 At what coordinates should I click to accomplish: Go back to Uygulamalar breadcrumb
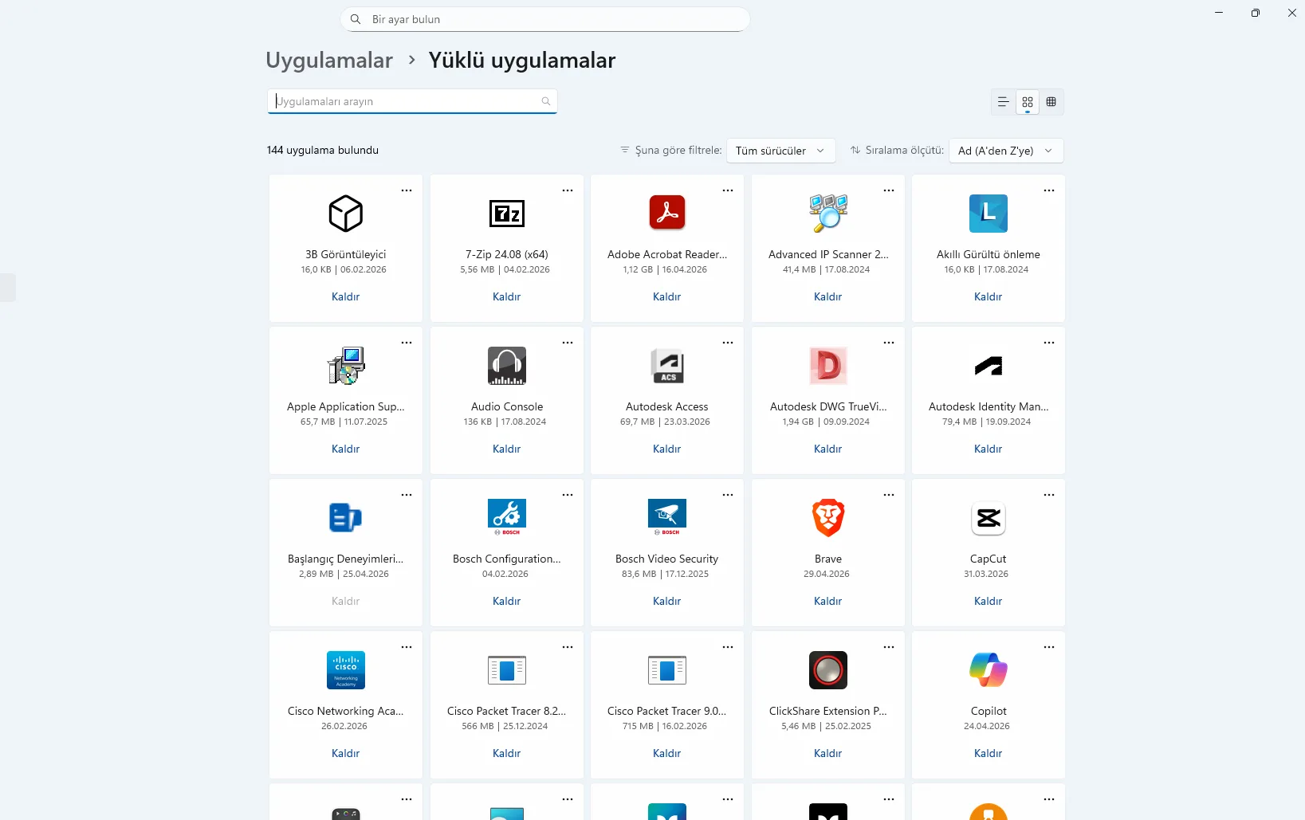click(x=328, y=61)
